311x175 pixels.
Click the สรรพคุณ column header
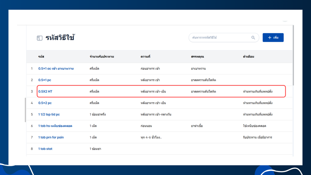(197, 57)
